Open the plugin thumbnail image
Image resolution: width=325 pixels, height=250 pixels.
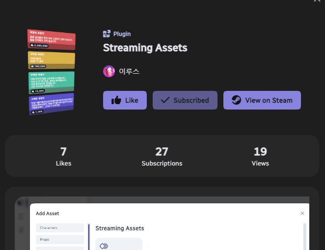tap(52, 72)
